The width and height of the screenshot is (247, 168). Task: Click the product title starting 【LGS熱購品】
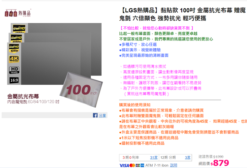[x=183, y=14]
